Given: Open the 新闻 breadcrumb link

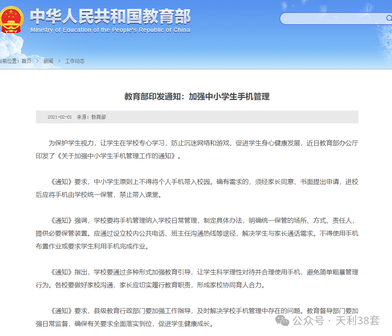Looking at the screenshot, I should pyautogui.click(x=48, y=61).
